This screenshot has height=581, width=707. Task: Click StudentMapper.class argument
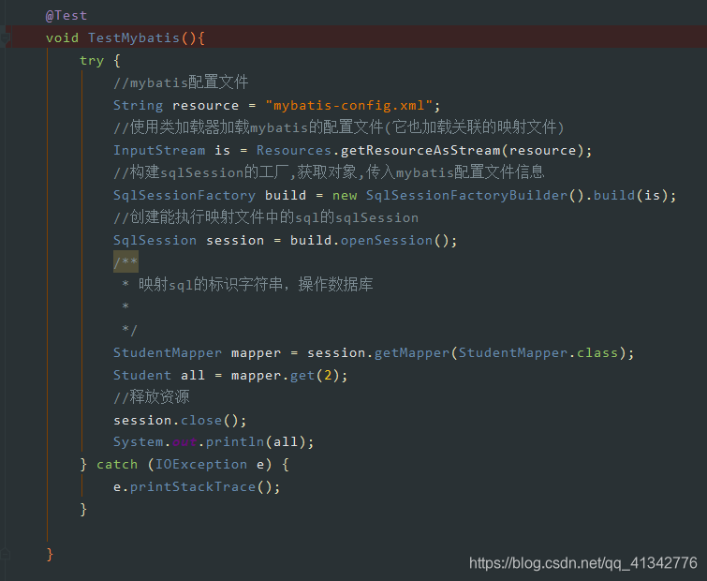point(538,352)
